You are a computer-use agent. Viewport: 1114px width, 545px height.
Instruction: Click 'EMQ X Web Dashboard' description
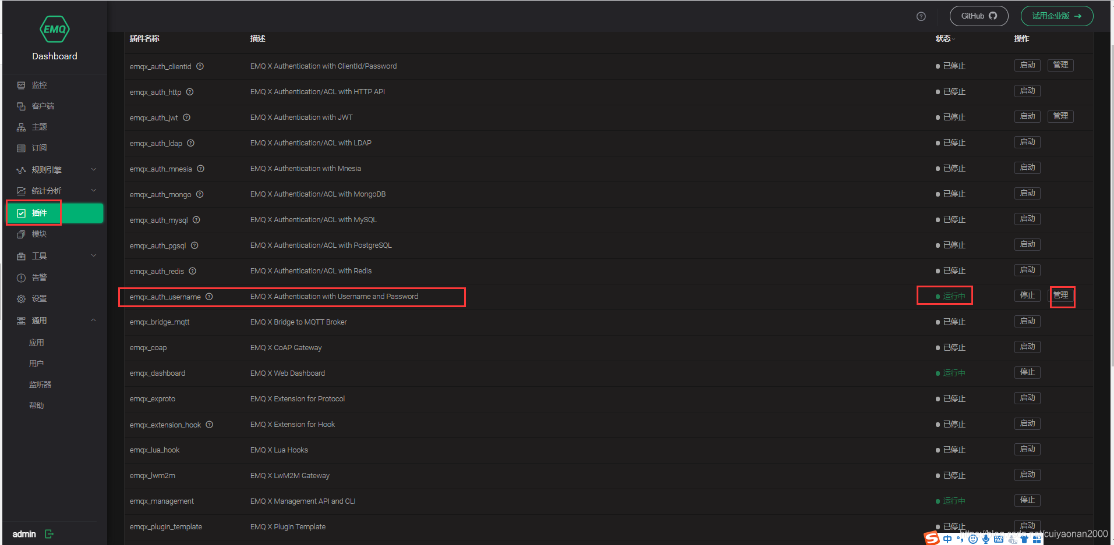[288, 373]
